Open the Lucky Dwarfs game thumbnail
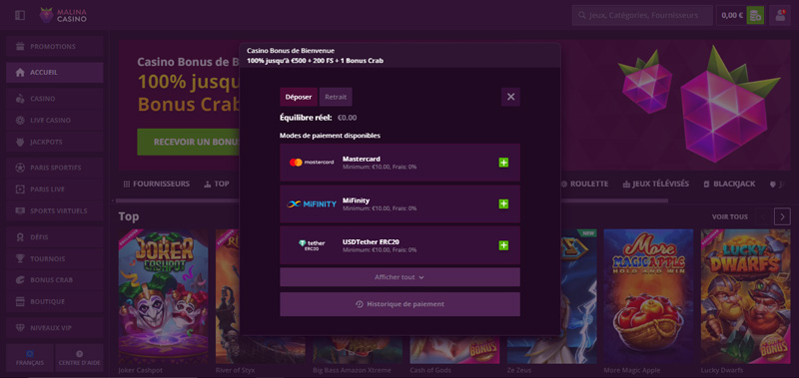Viewport: 799px width, 378px height. tap(745, 296)
